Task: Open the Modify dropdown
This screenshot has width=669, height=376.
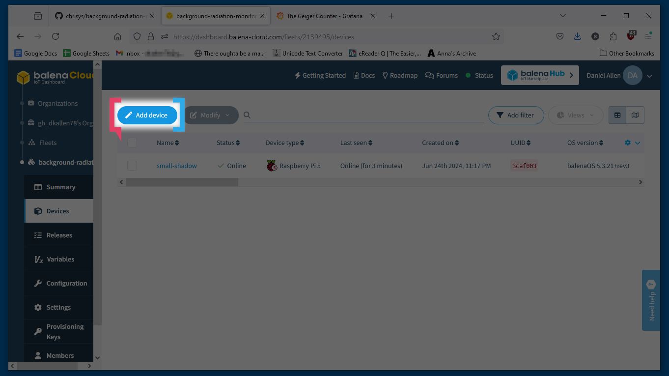Action: [211, 115]
